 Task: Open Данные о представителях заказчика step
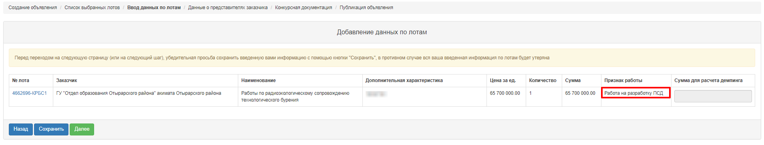[228, 8]
